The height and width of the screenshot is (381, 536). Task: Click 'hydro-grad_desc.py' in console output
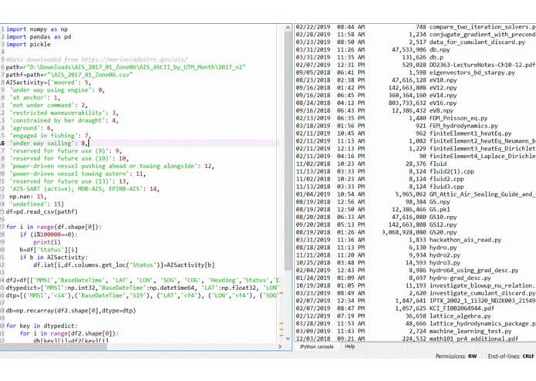pos(460,278)
